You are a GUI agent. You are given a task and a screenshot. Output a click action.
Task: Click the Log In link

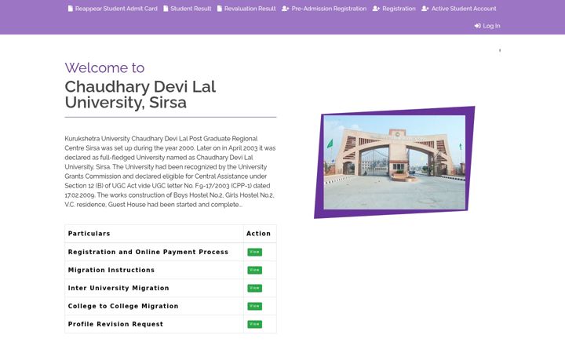click(487, 26)
